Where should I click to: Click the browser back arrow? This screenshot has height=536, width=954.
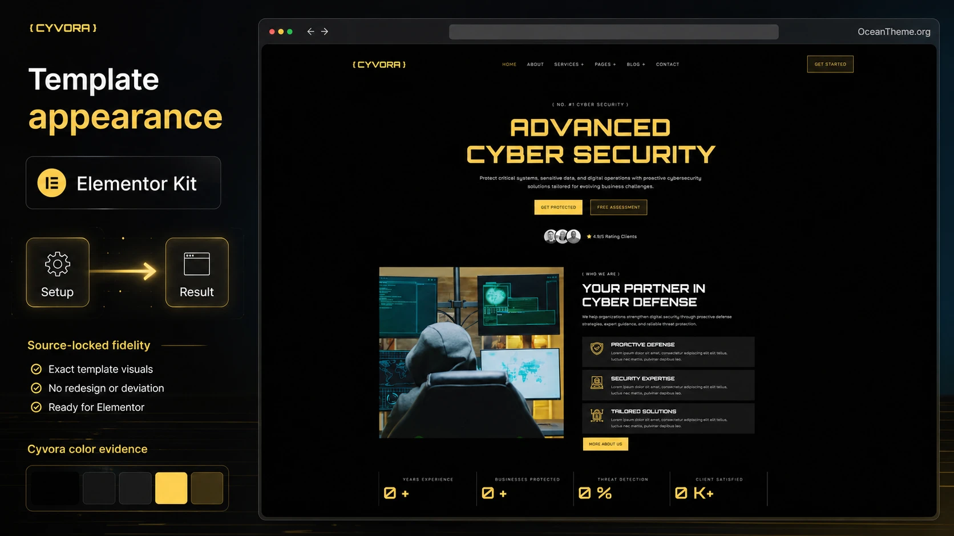coord(310,31)
